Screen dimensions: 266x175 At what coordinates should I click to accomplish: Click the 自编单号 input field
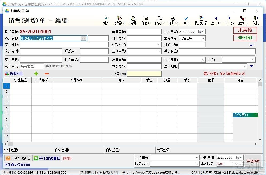click(x=144, y=32)
